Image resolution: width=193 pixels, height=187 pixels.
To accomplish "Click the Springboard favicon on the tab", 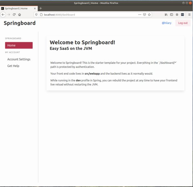I will (3, 8).
